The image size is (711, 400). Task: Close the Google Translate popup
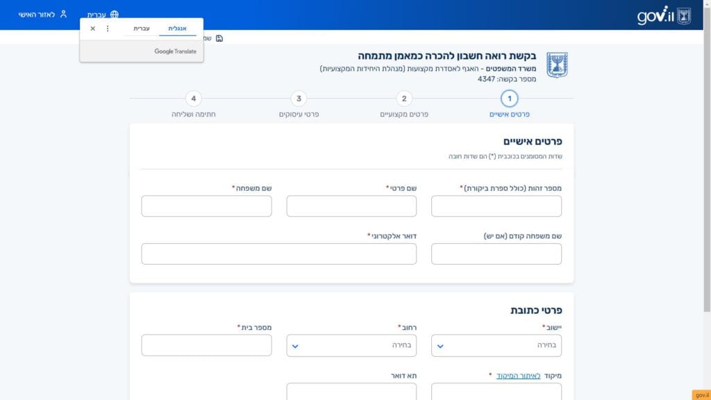coord(93,28)
